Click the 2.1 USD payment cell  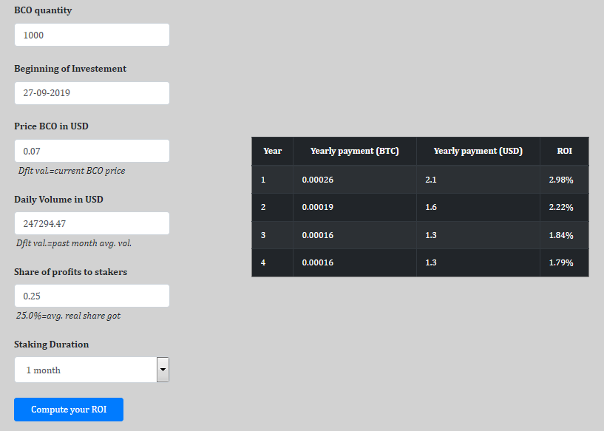click(478, 180)
